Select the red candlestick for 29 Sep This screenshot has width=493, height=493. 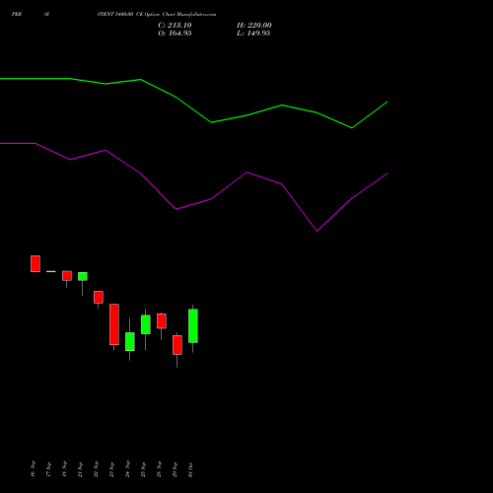(x=177, y=345)
